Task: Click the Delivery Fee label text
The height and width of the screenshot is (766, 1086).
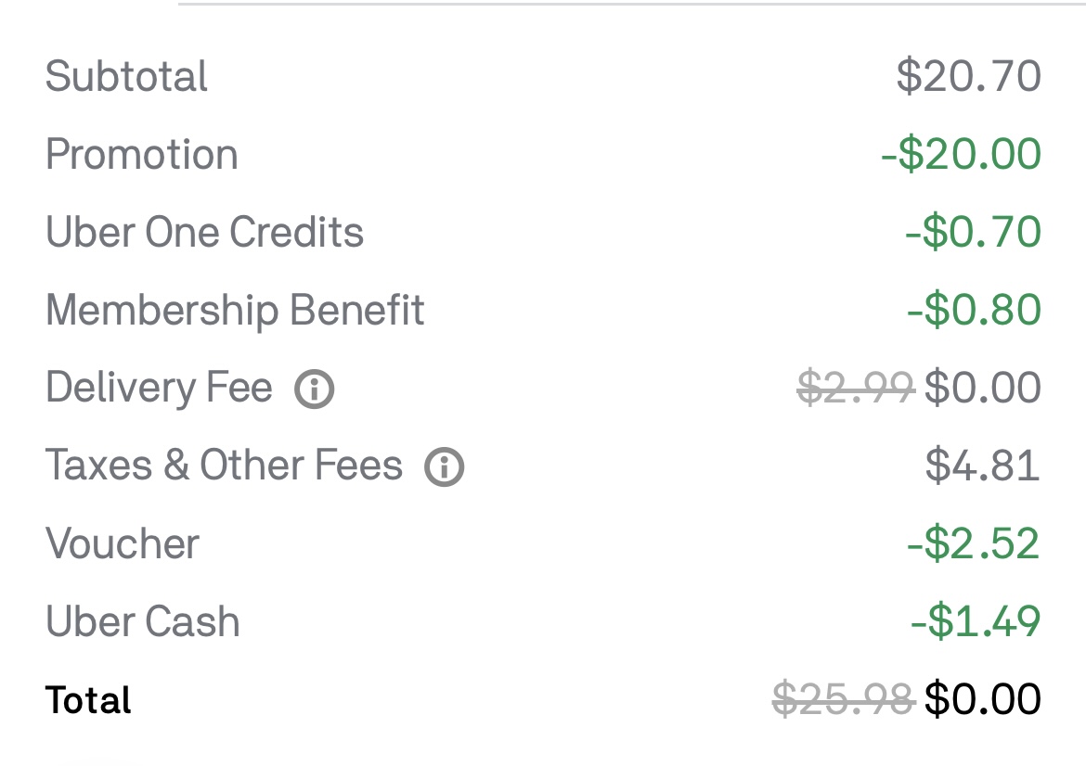Action: [x=159, y=388]
